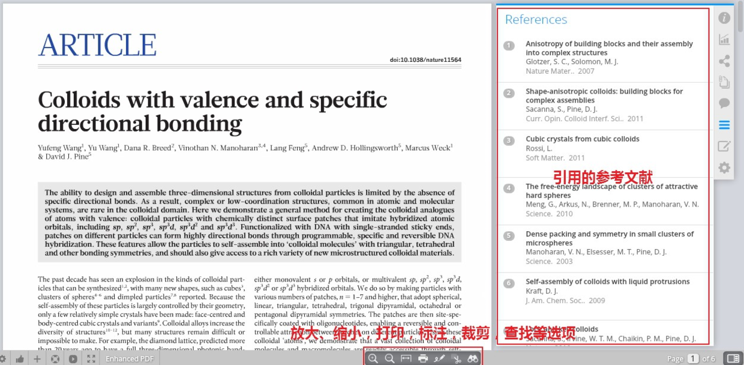Click the bottom-left settings gear icon
The image size is (744, 365).
tap(3, 359)
